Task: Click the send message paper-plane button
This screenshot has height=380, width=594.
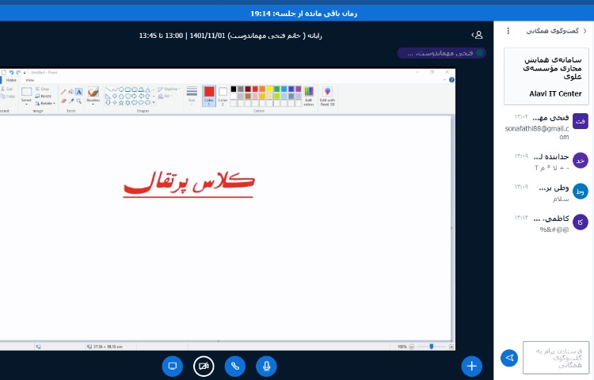Action: pyautogui.click(x=509, y=358)
